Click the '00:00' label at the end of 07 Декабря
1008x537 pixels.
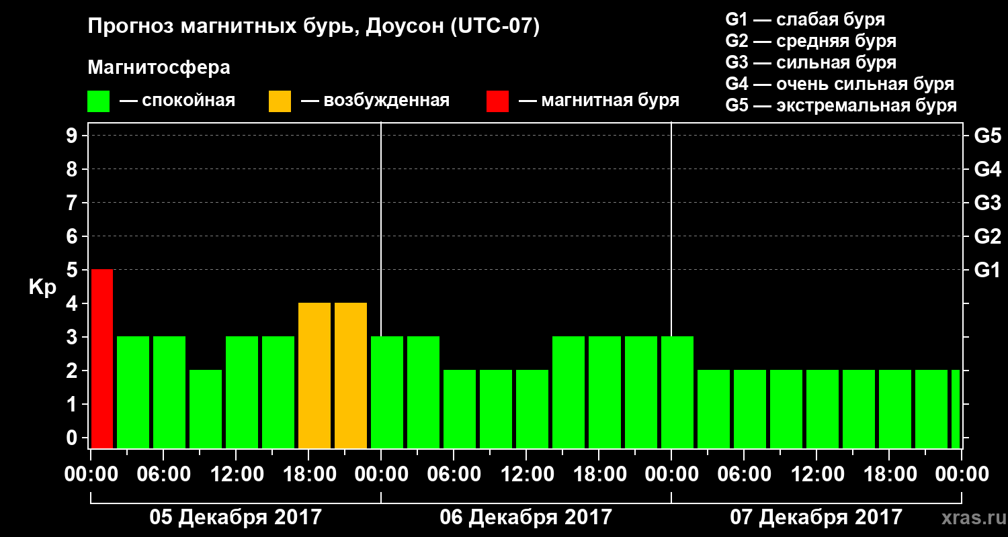click(962, 475)
